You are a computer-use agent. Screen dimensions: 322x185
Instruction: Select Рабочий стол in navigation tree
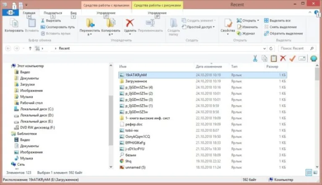(29, 103)
